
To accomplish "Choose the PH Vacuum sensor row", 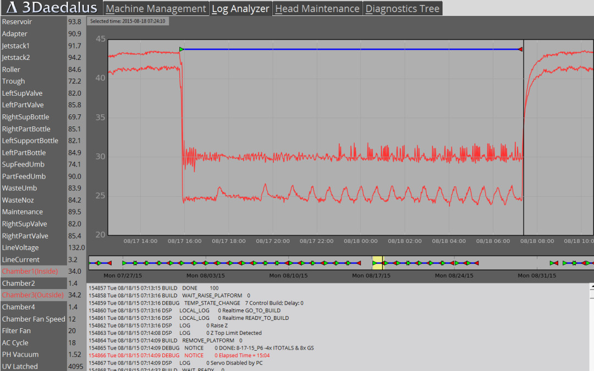I will [33, 355].
